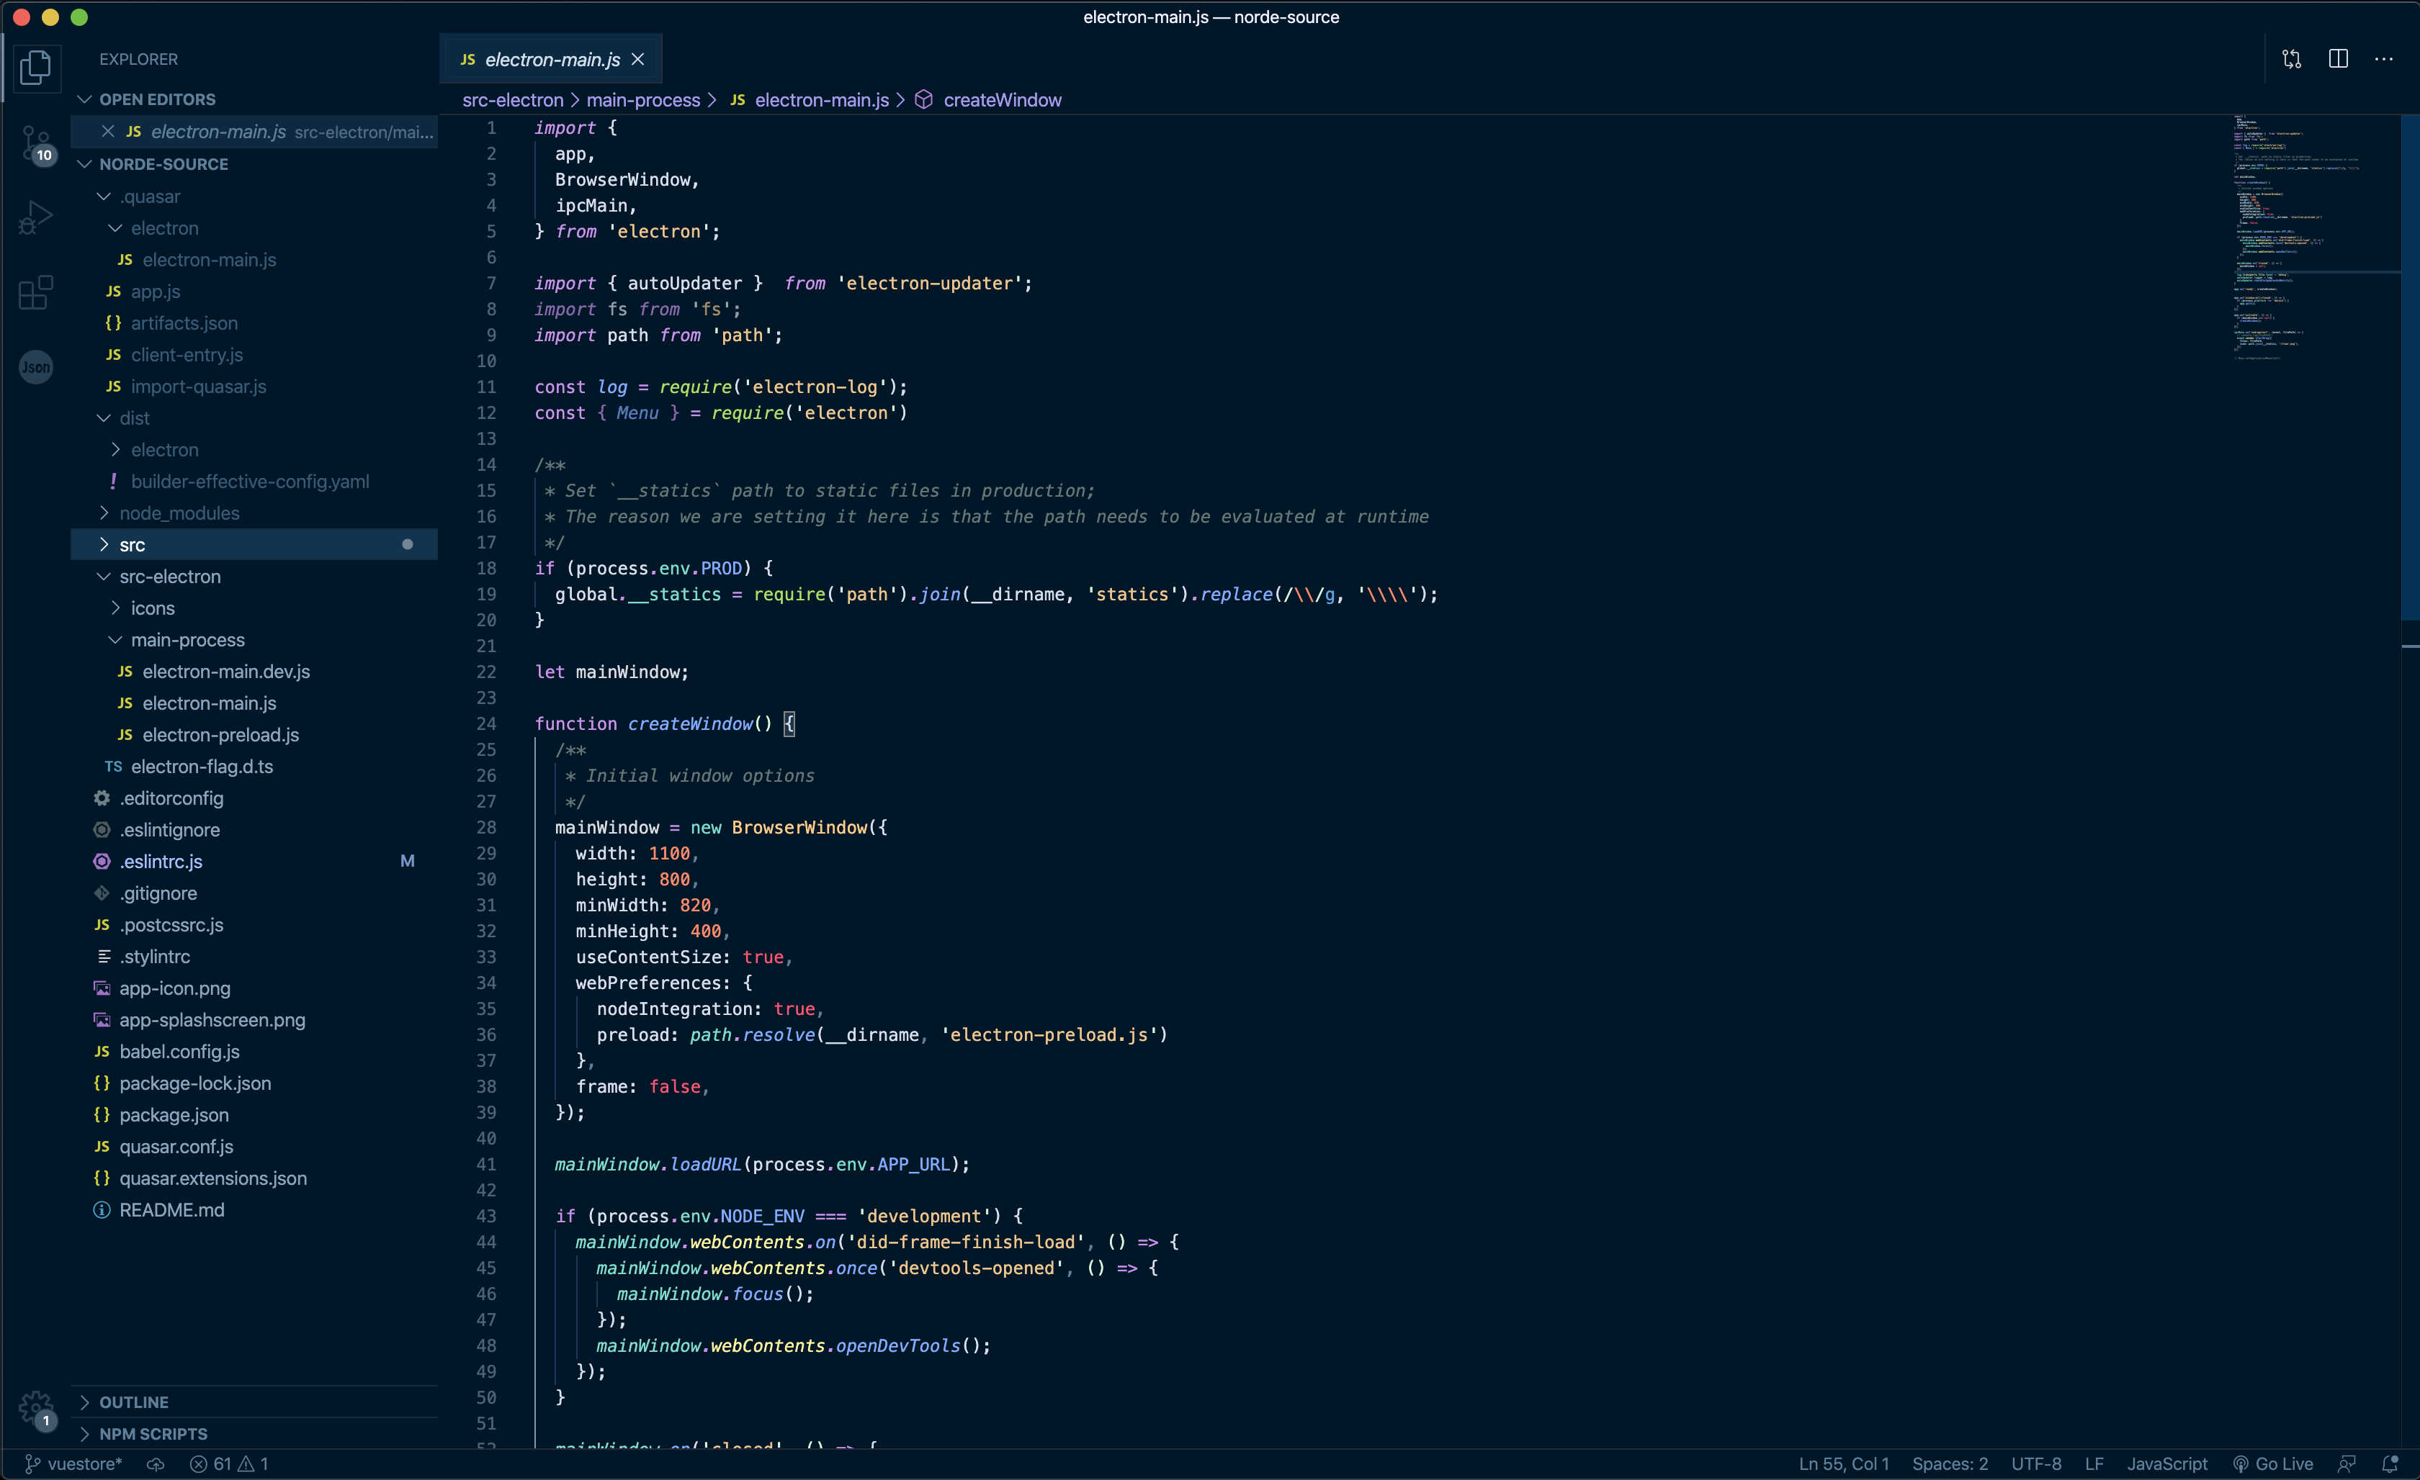Open electron-flag.d.ts file
2420x1480 pixels.
(254, 767)
